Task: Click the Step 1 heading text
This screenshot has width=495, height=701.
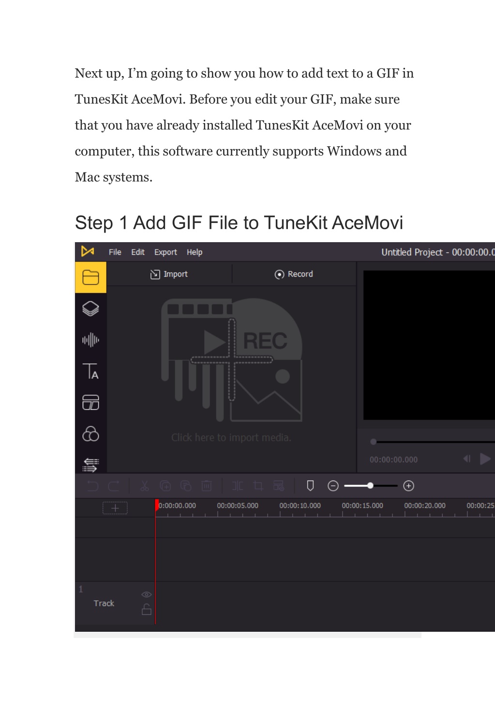Action: click(239, 223)
